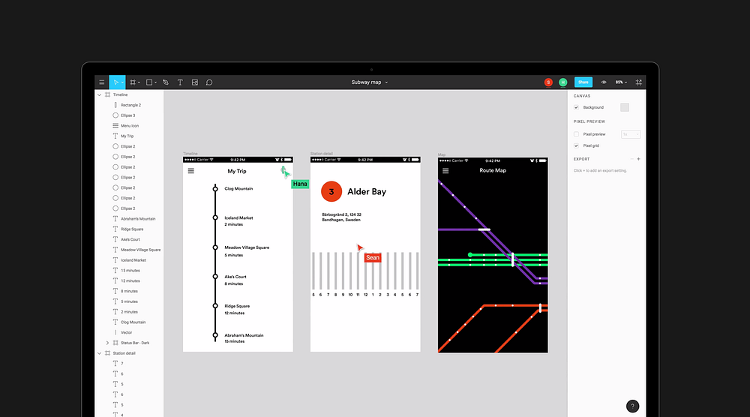Image resolution: width=750 pixels, height=417 pixels.
Task: Add an export setting with plus icon
Action: tap(638, 159)
